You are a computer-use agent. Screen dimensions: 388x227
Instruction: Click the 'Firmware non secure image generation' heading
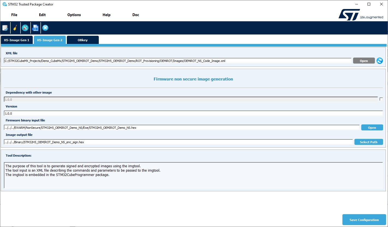pyautogui.click(x=193, y=79)
